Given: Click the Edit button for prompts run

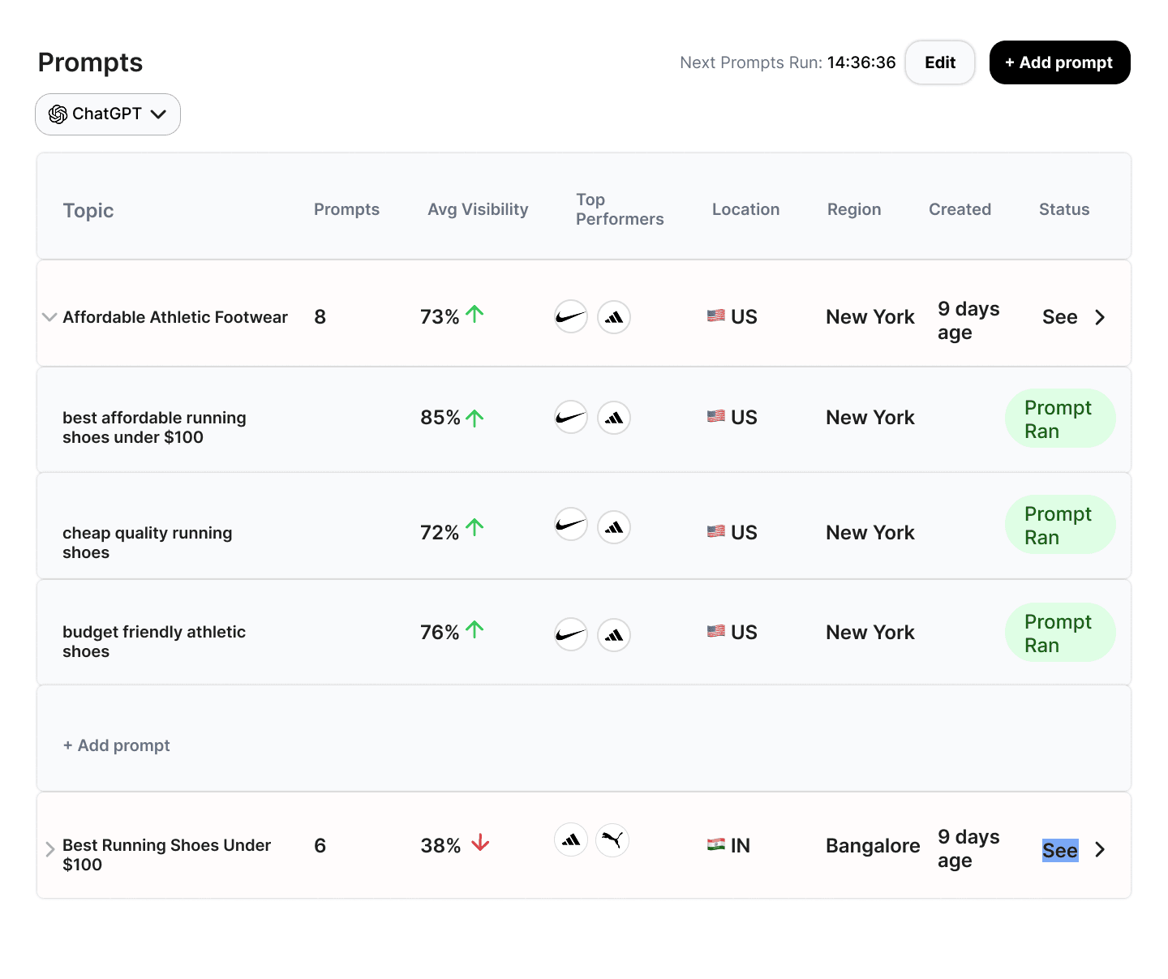Looking at the screenshot, I should (x=940, y=62).
